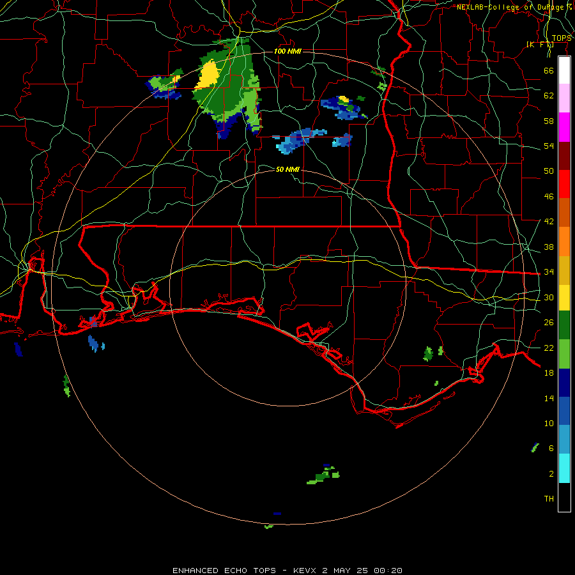Click the green echo cluster offshore in the Gulf
This screenshot has height=575, width=575.
(x=323, y=475)
